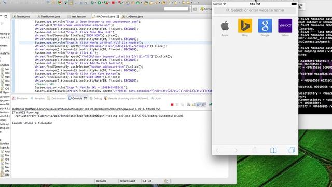Open the External Tools dropdown arrow

point(109,3)
